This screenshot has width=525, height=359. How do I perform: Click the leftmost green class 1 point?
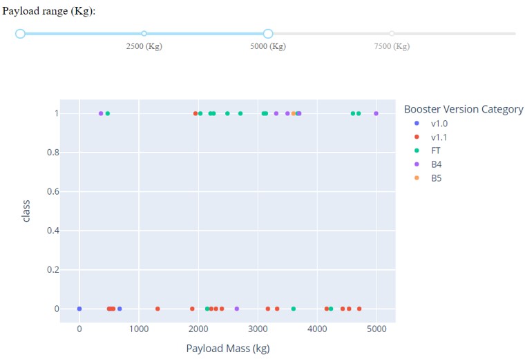107,113
